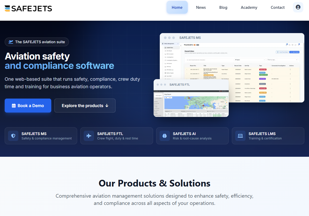This screenshot has width=309, height=216.
Task: Go to the Home tab
Action: [x=177, y=7]
